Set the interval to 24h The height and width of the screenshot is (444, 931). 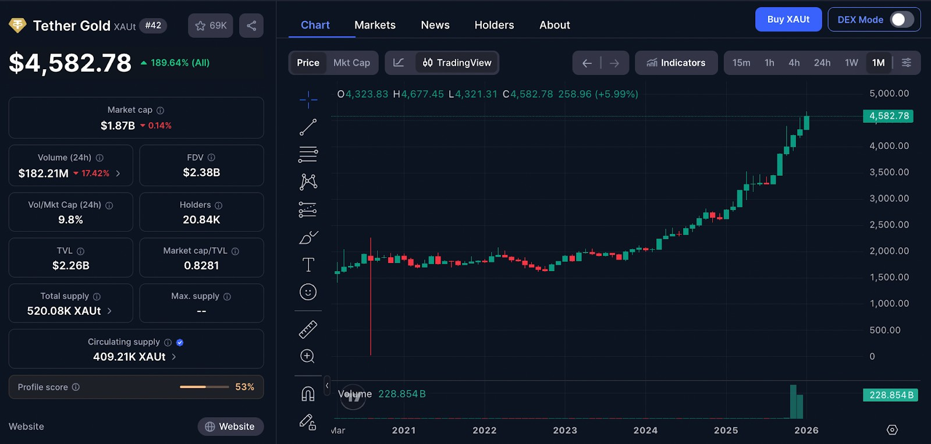tap(822, 63)
